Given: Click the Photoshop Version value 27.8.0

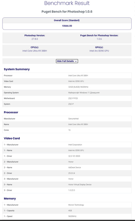Looking at the screenshot, I should 35,39.
